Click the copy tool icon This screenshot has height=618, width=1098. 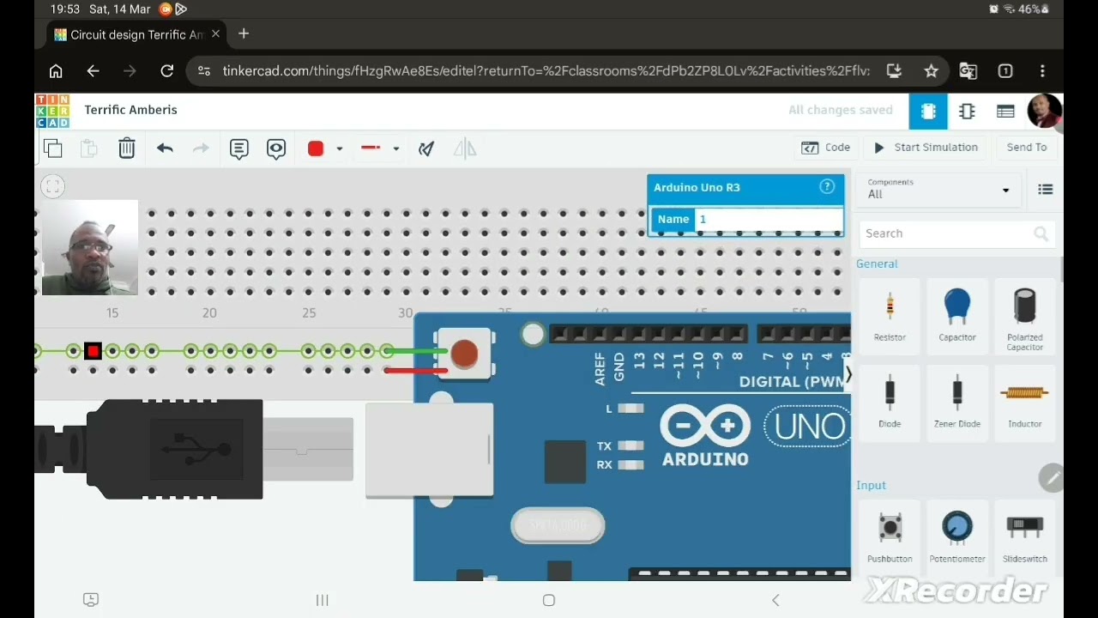pyautogui.click(x=53, y=148)
